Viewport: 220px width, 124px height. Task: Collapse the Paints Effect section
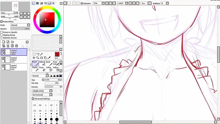[x=1, y=22]
